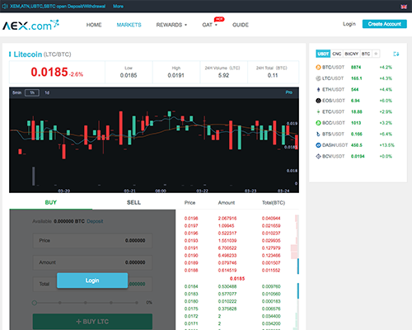
Task: Click the Litecoin (LTC/BTC) heading
Action: (x=42, y=54)
